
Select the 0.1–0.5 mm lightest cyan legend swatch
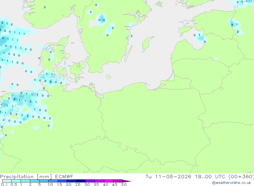(x=7, y=181)
